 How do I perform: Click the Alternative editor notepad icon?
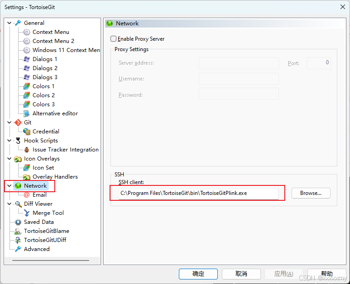(x=27, y=114)
